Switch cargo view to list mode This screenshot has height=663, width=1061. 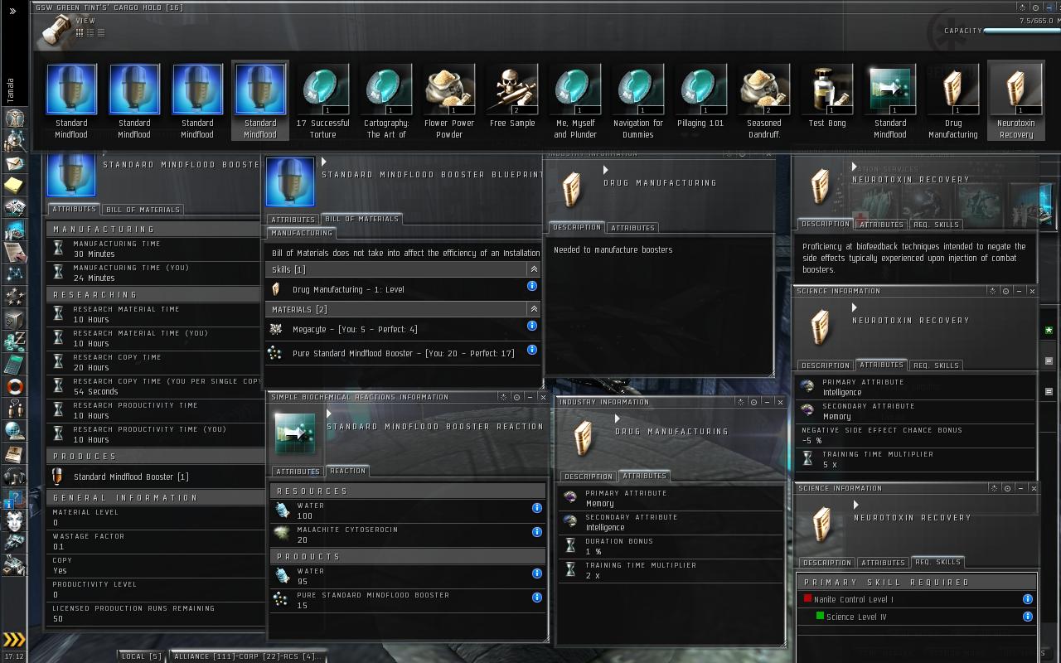(101, 33)
